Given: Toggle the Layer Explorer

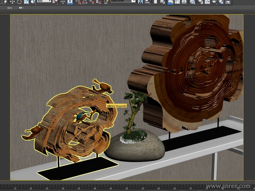Looking at the screenshot, I should pyautogui.click(x=162, y=2).
